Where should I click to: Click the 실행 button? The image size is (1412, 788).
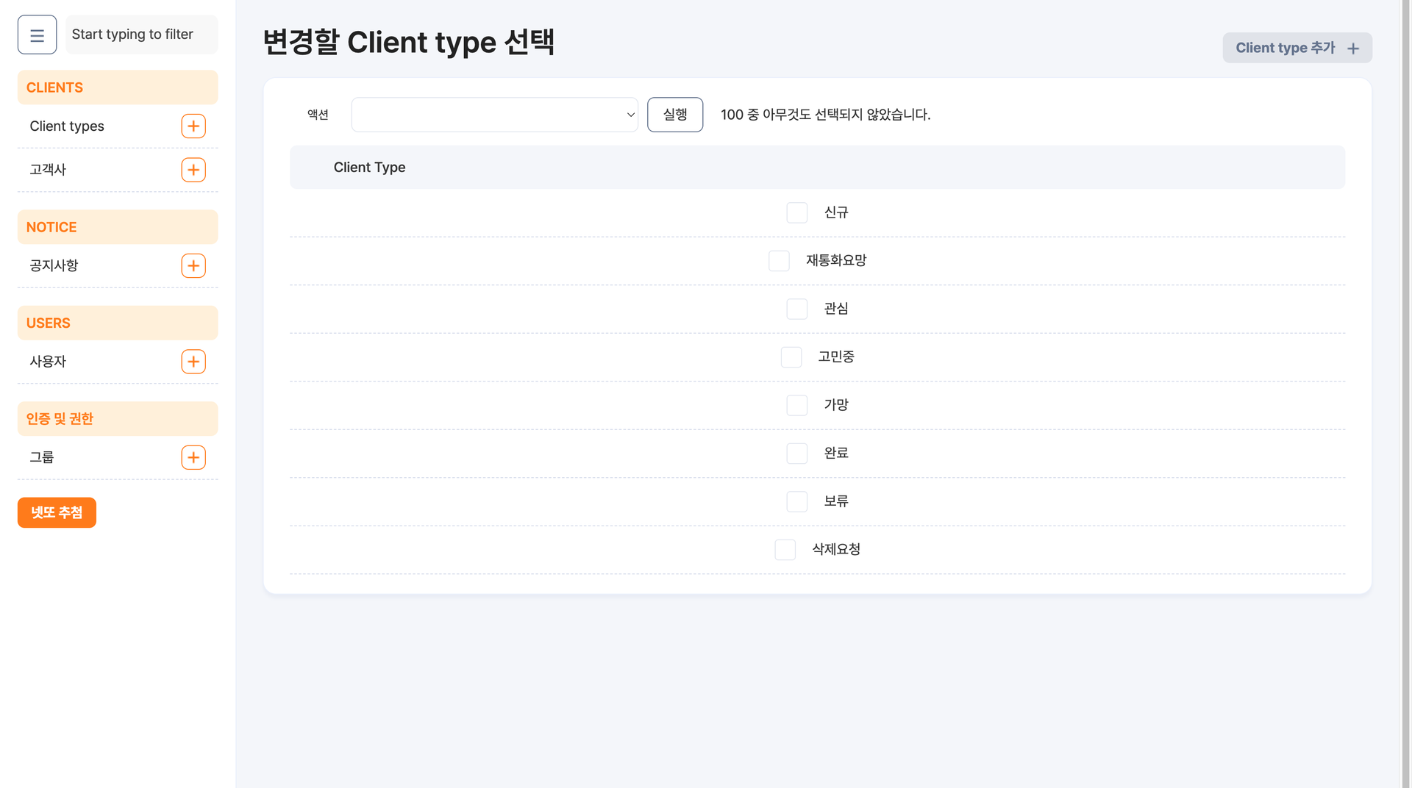675,115
